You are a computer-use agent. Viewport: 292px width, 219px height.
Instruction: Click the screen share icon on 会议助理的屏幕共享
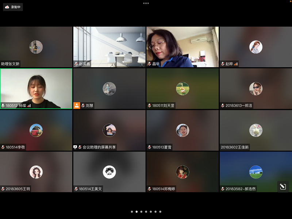(x=75, y=147)
